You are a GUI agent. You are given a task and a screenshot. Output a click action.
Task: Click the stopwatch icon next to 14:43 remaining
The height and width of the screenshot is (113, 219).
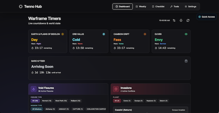[x=156, y=48]
